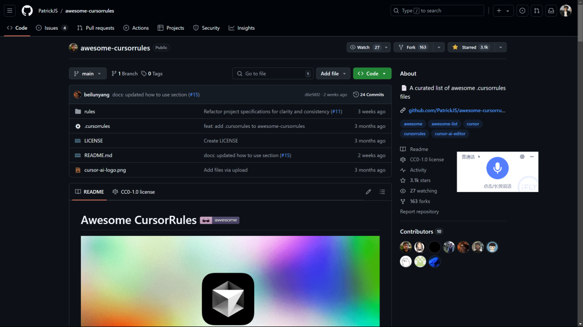Open the Contributors heading link

coord(421,231)
